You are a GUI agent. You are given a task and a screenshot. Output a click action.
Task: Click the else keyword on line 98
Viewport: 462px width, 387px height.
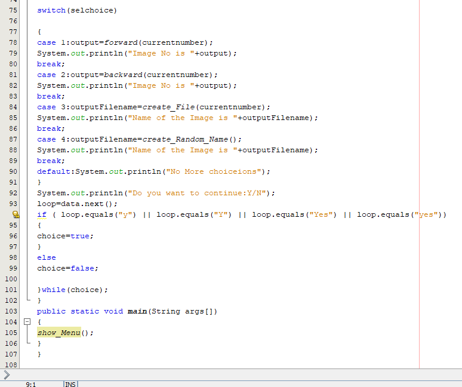46,257
